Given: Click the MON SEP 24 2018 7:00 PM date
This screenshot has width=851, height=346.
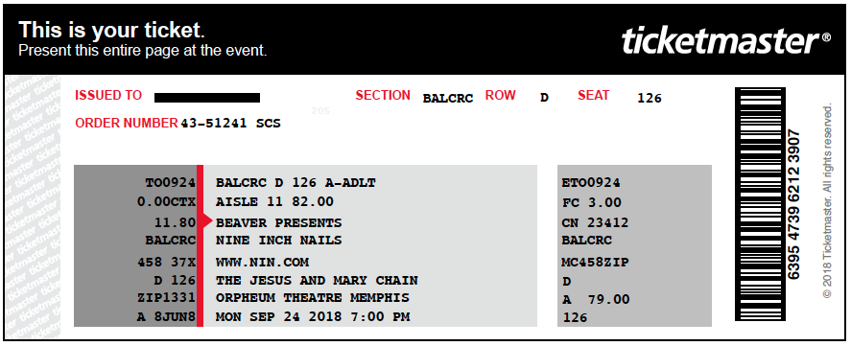Looking at the screenshot, I should click(x=313, y=316).
